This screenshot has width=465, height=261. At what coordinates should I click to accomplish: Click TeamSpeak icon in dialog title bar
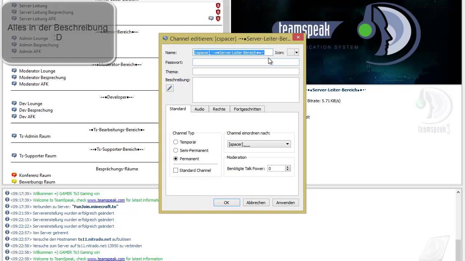(165, 38)
